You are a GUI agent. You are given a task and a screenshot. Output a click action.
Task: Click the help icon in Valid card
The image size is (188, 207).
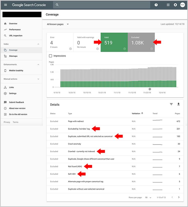point(125,49)
